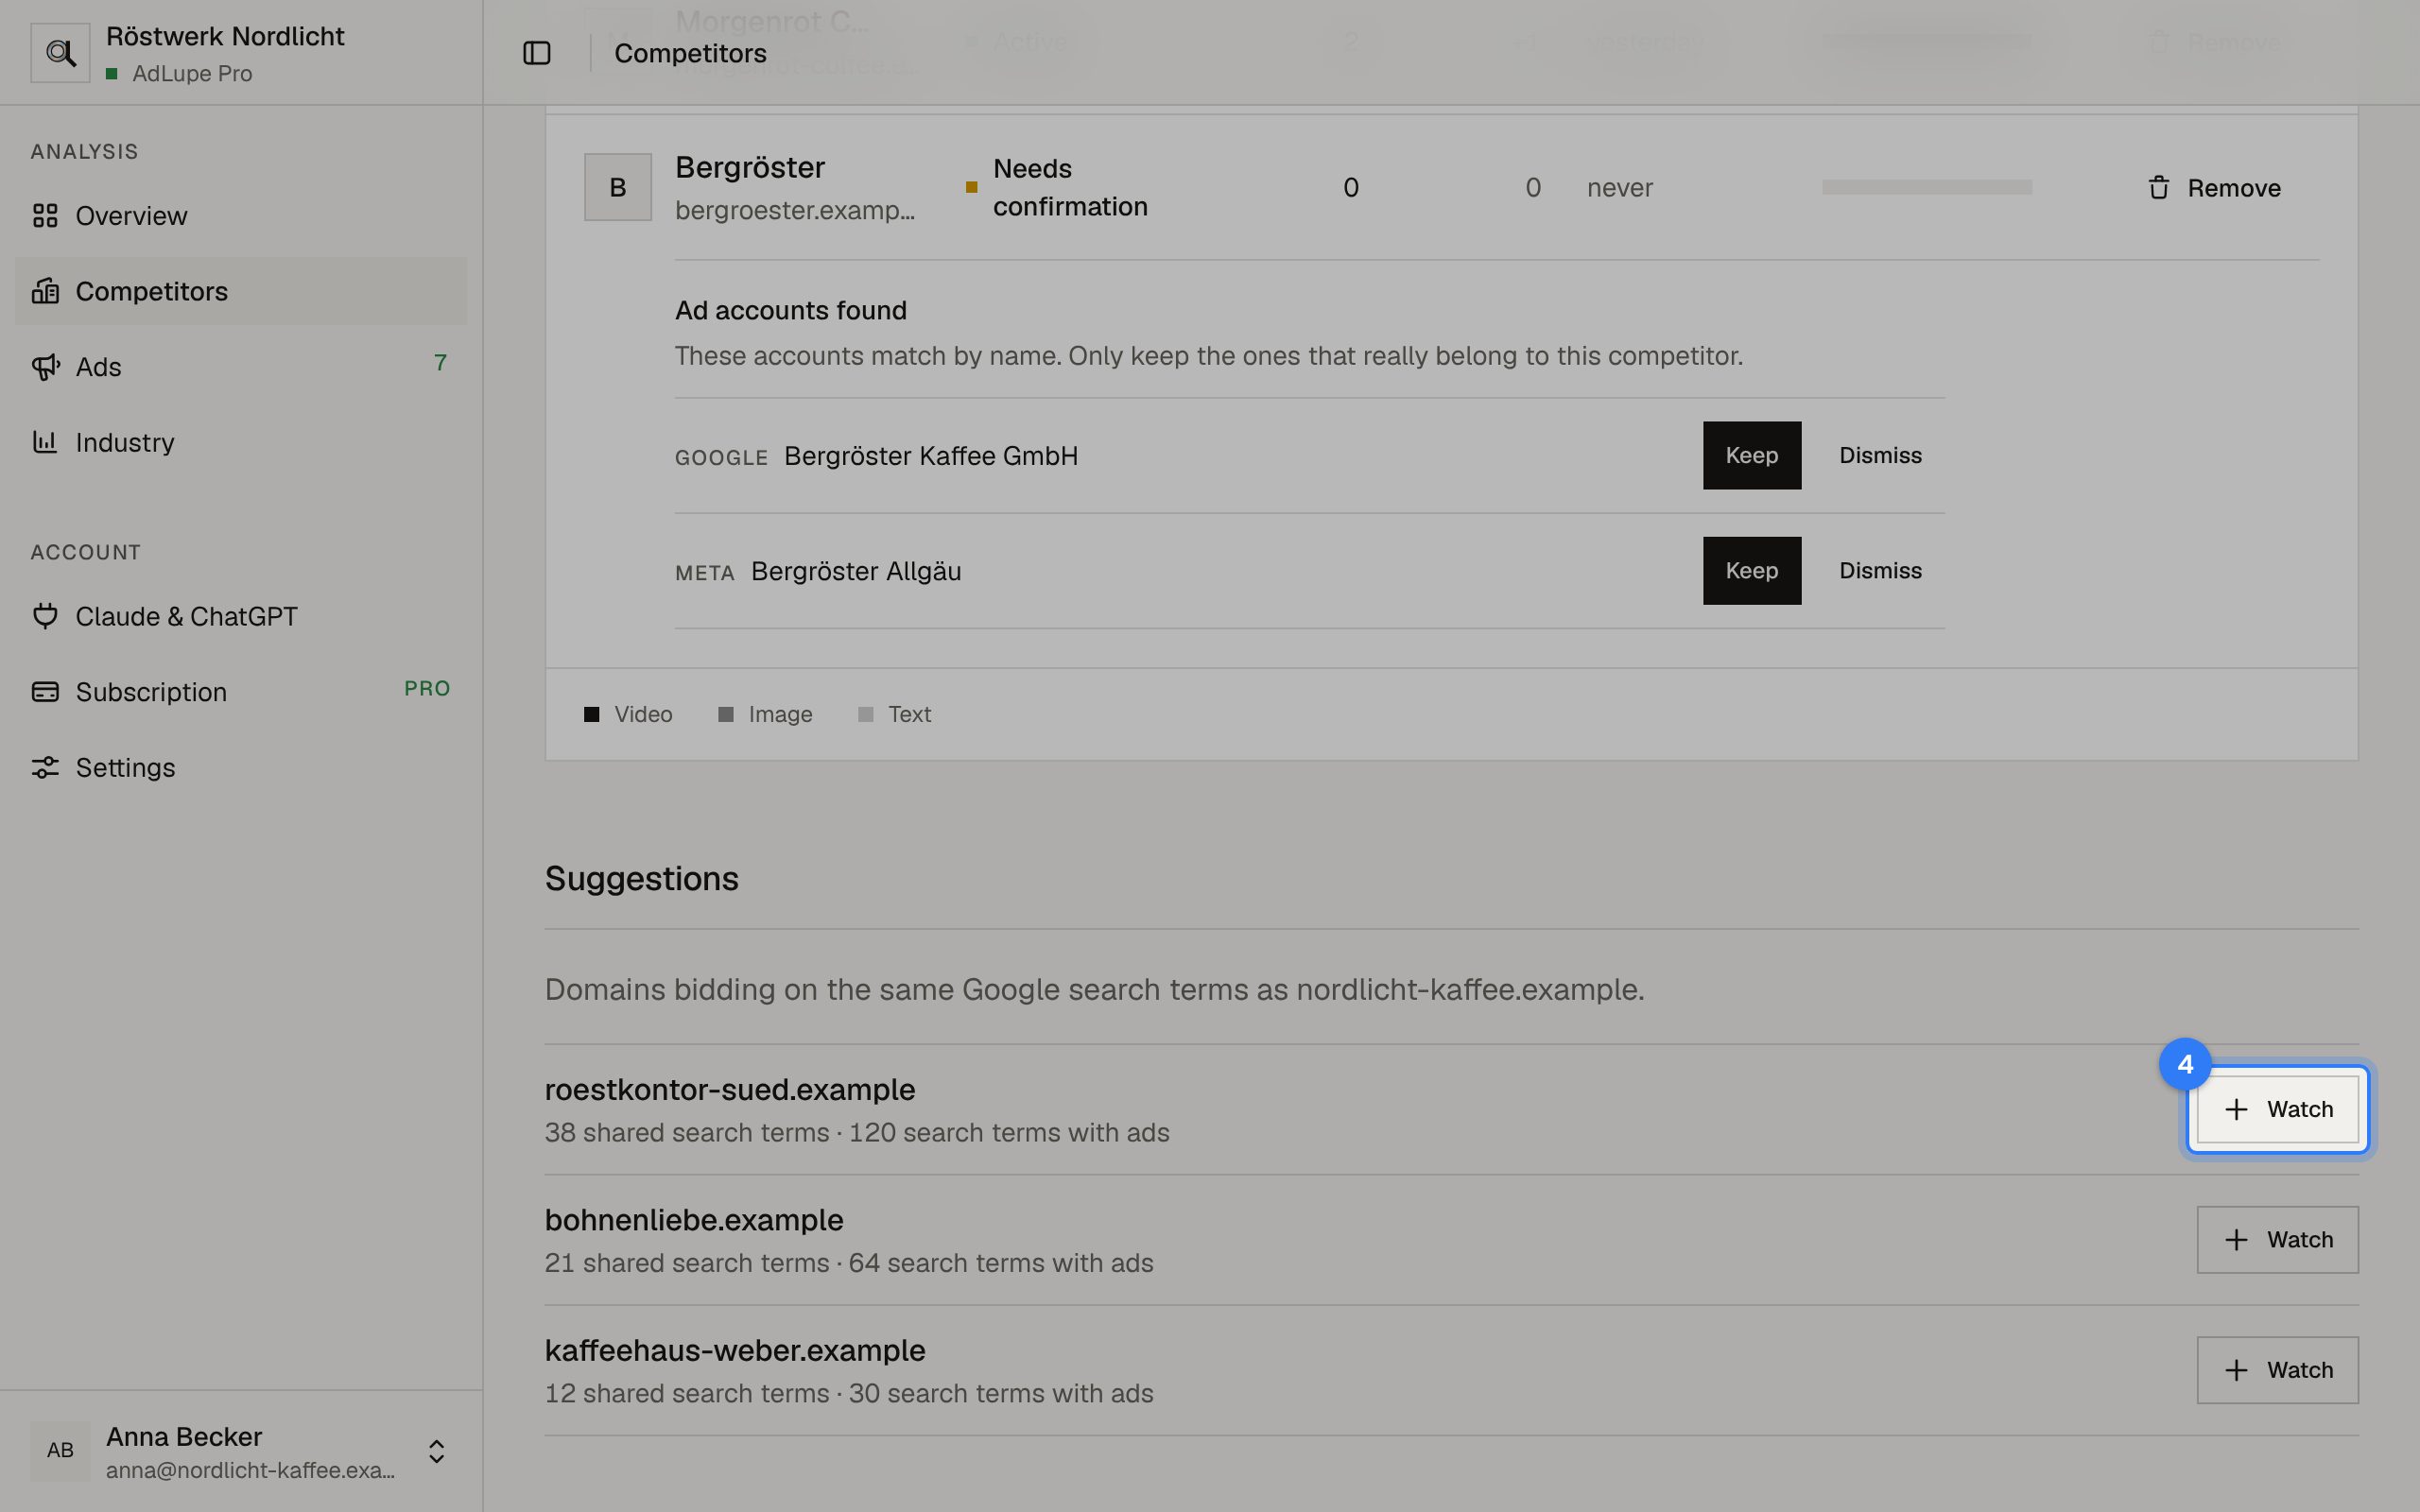Click the bohnenliebe.example domain name
The width and height of the screenshot is (2420, 1512).
pyautogui.click(x=694, y=1219)
